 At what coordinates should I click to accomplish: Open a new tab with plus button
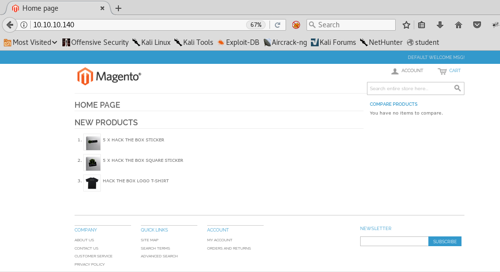pos(118,8)
